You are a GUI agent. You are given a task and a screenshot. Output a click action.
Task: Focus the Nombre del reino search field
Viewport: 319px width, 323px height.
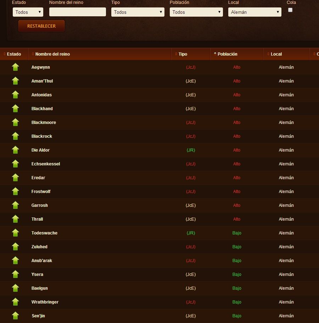pyautogui.click(x=78, y=12)
